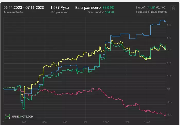Click the blue line's end point on the graph

166,22
